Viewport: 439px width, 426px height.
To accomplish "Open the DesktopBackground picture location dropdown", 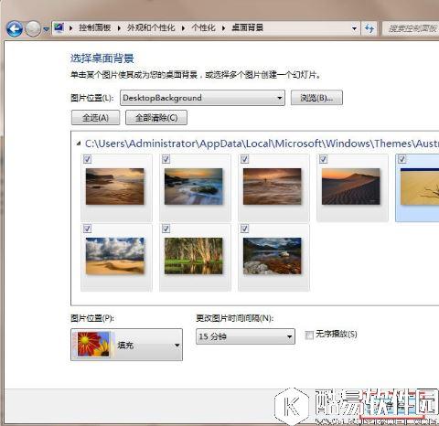I will click(x=202, y=98).
